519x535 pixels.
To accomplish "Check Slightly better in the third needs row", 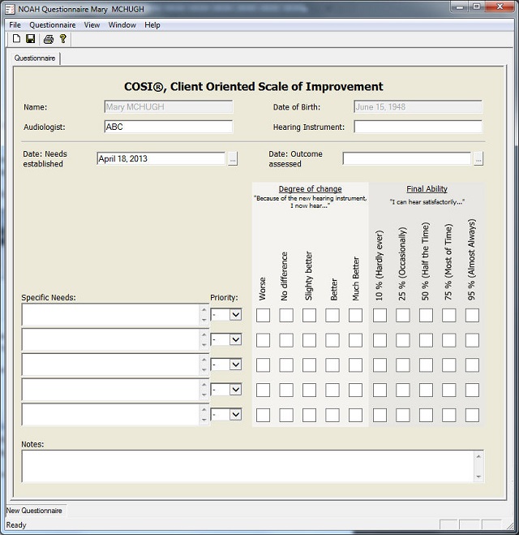I will point(310,365).
